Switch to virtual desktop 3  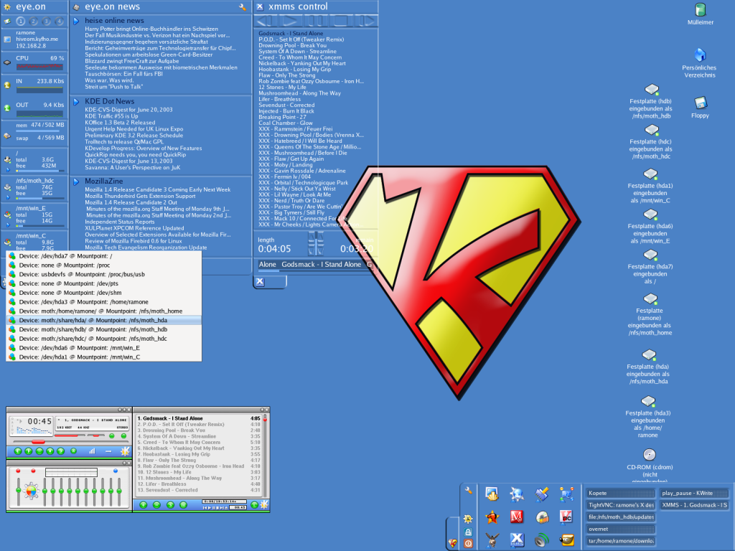pyautogui.click(x=46, y=21)
